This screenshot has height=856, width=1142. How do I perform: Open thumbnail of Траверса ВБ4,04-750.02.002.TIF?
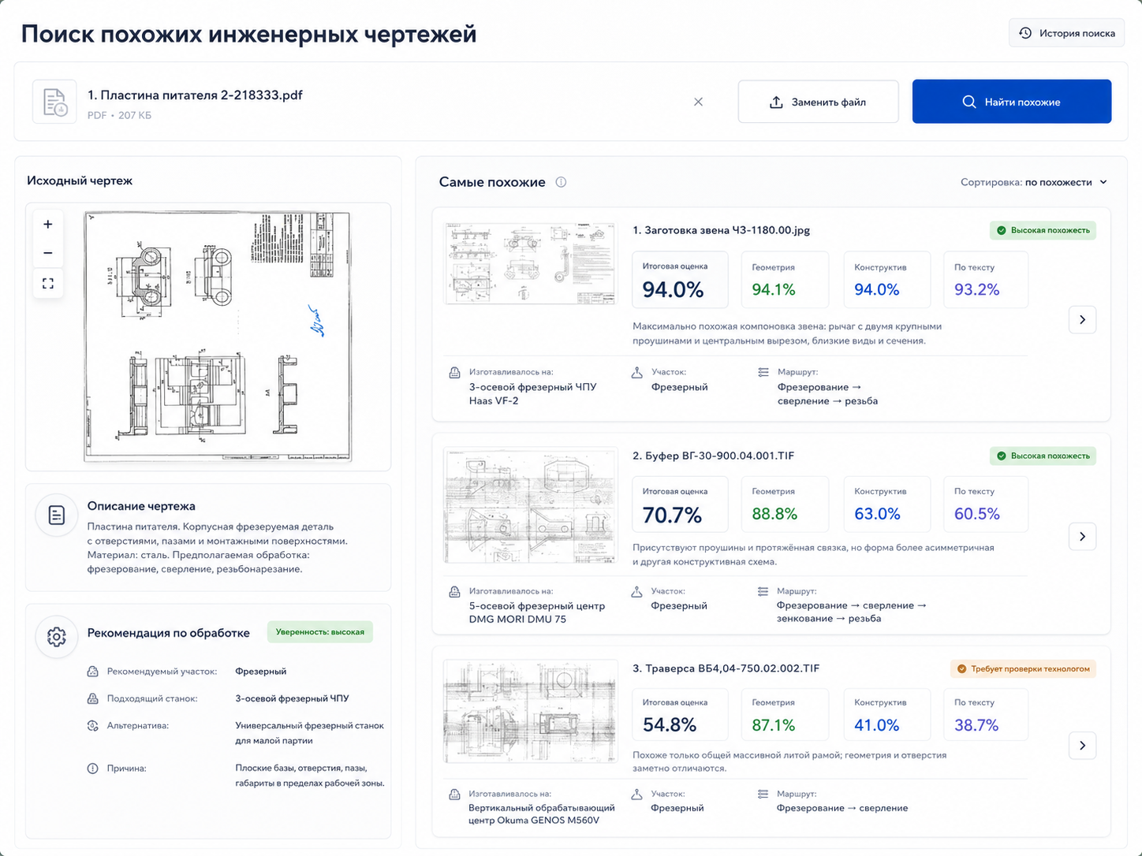pyautogui.click(x=530, y=712)
